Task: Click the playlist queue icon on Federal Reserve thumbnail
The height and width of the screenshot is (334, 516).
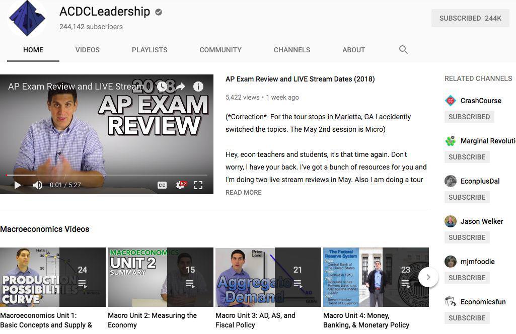Action: point(405,283)
